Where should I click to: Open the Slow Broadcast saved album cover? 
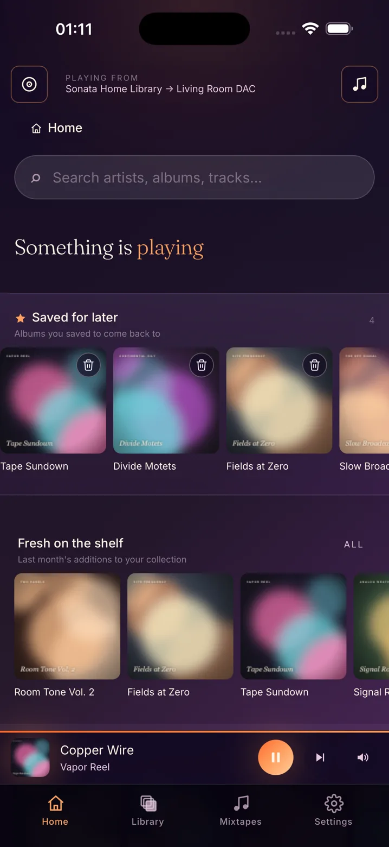click(364, 400)
